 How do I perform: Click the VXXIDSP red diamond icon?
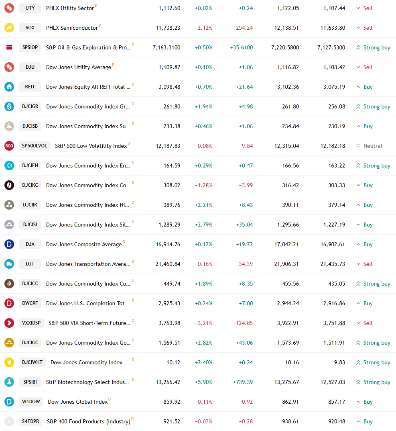pyautogui.click(x=9, y=323)
